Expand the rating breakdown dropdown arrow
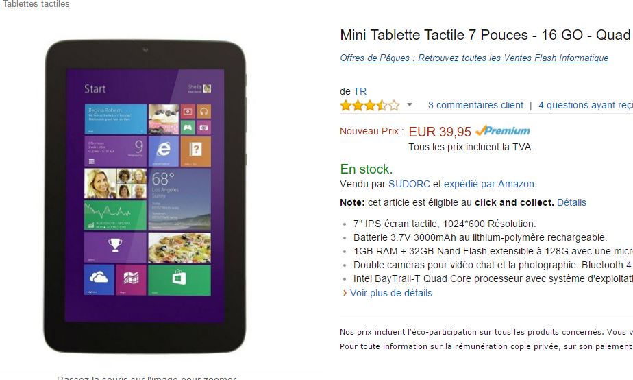Screen dimensions: 633x380 click(410, 105)
